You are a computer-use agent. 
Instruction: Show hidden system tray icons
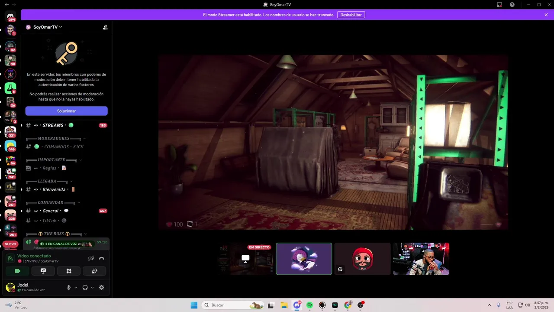click(x=489, y=305)
